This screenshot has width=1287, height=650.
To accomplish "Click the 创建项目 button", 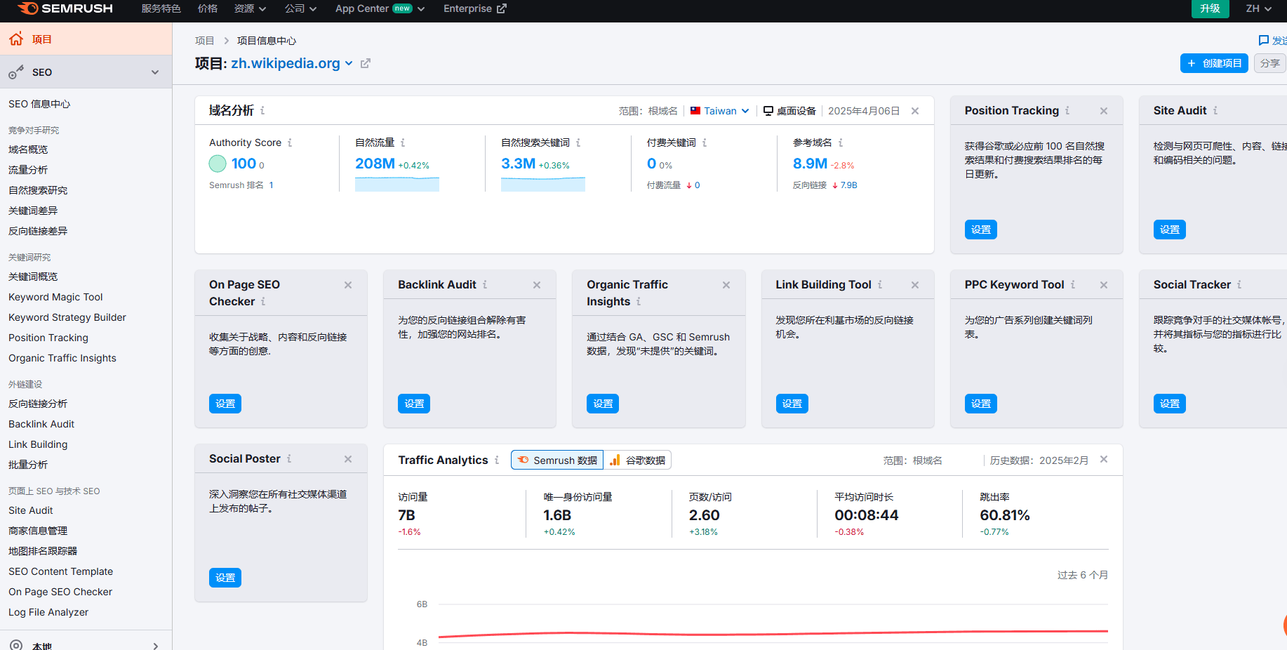I will (1214, 63).
